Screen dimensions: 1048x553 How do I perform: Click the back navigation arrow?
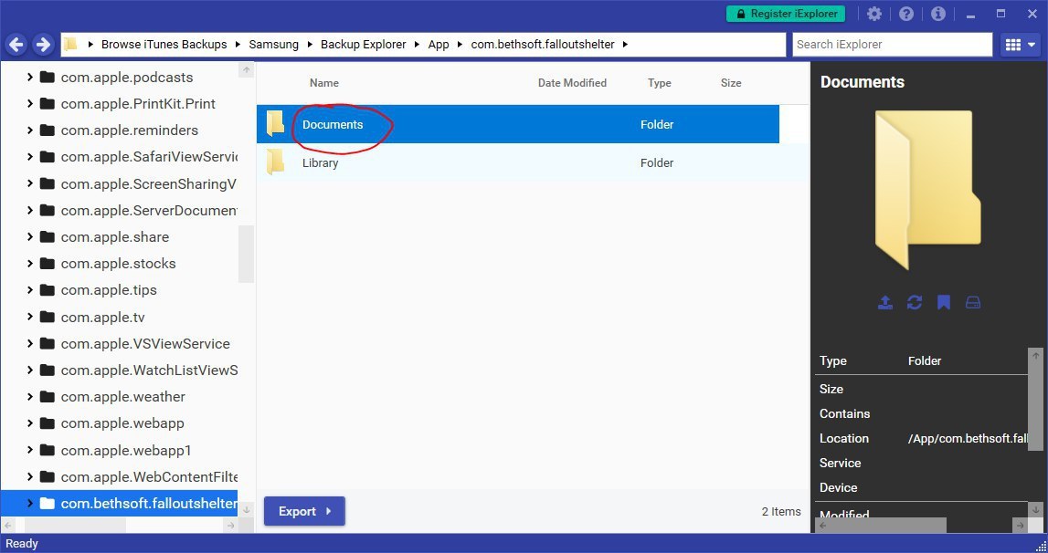point(16,45)
